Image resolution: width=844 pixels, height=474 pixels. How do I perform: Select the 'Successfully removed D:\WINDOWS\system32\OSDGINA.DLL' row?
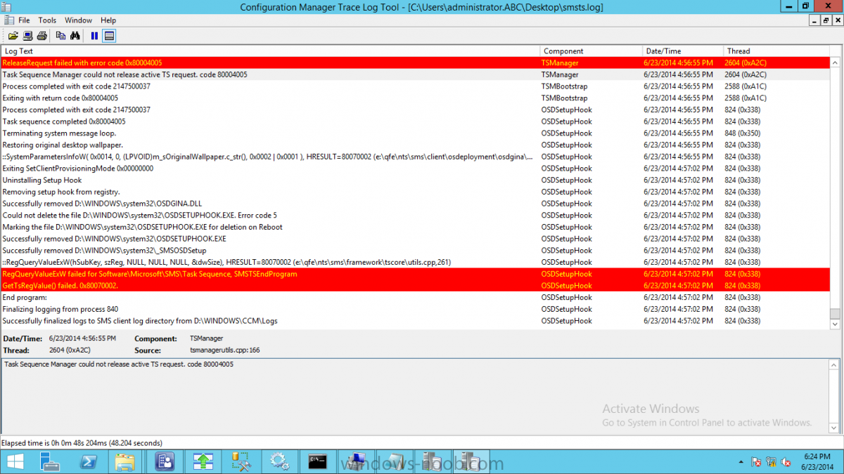pyautogui.click(x=415, y=204)
